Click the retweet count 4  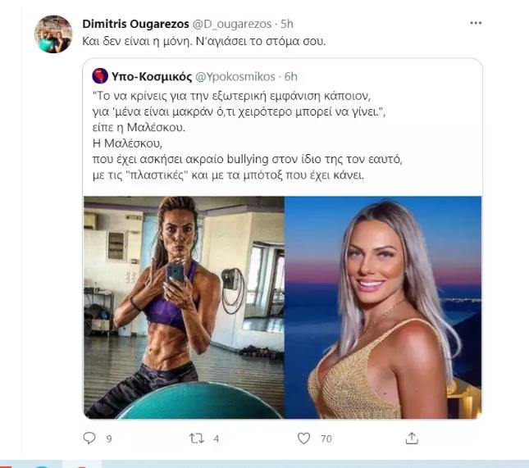(x=216, y=439)
